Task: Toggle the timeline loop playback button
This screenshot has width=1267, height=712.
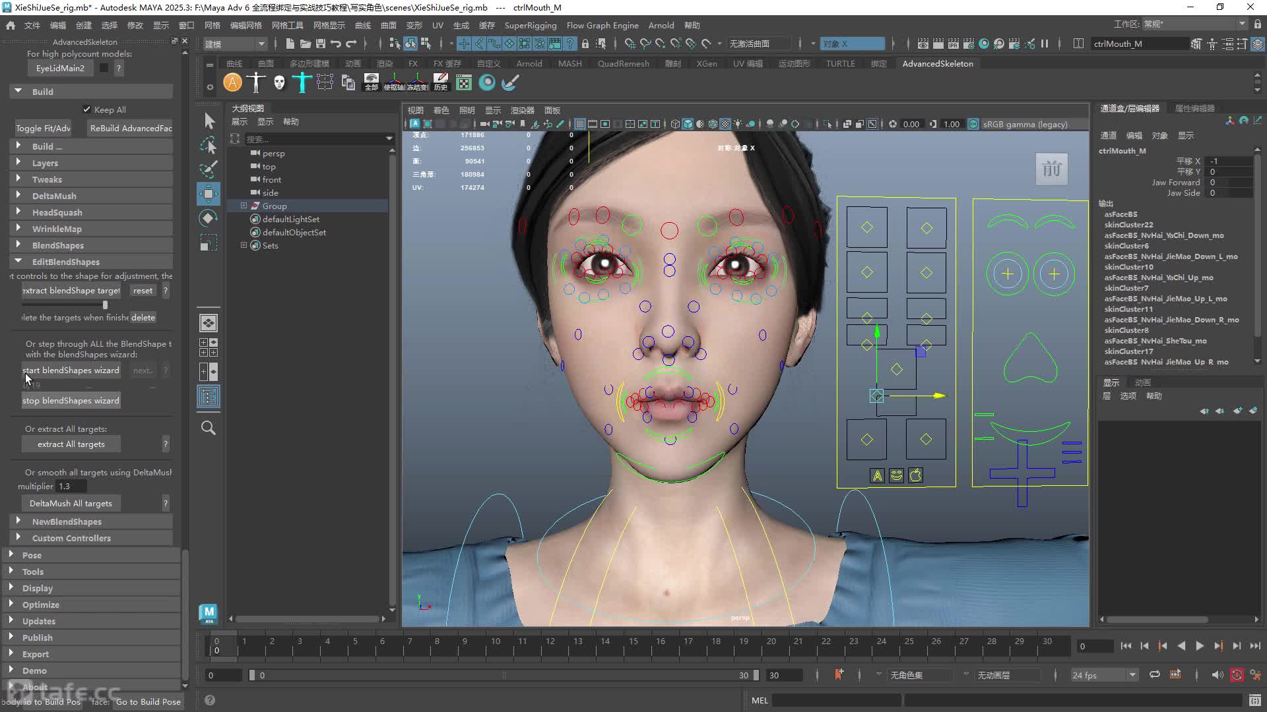Action: tap(1155, 674)
